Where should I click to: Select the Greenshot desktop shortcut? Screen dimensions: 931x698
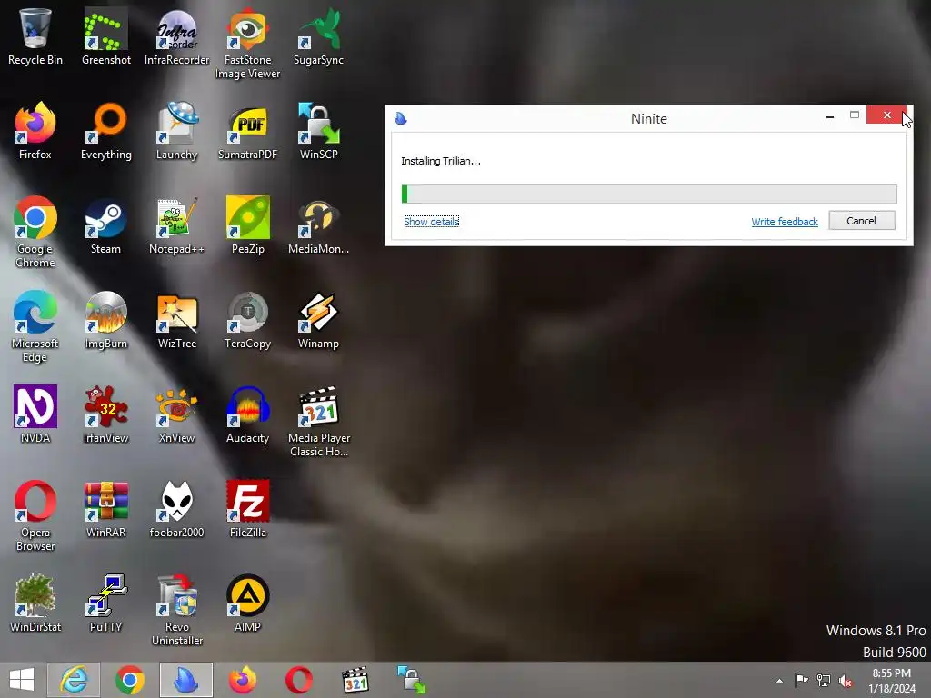click(x=106, y=36)
